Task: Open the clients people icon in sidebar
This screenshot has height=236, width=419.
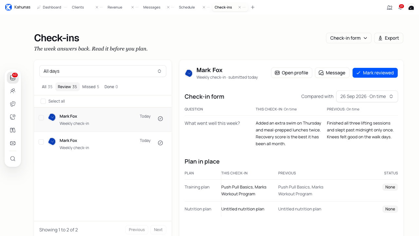Action: [x=13, y=91]
